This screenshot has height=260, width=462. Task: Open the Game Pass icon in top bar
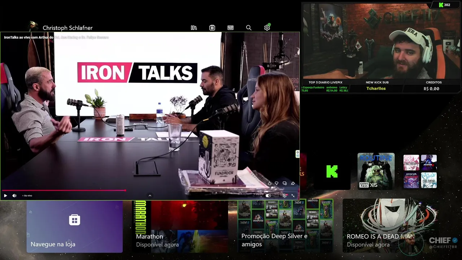[x=230, y=28]
